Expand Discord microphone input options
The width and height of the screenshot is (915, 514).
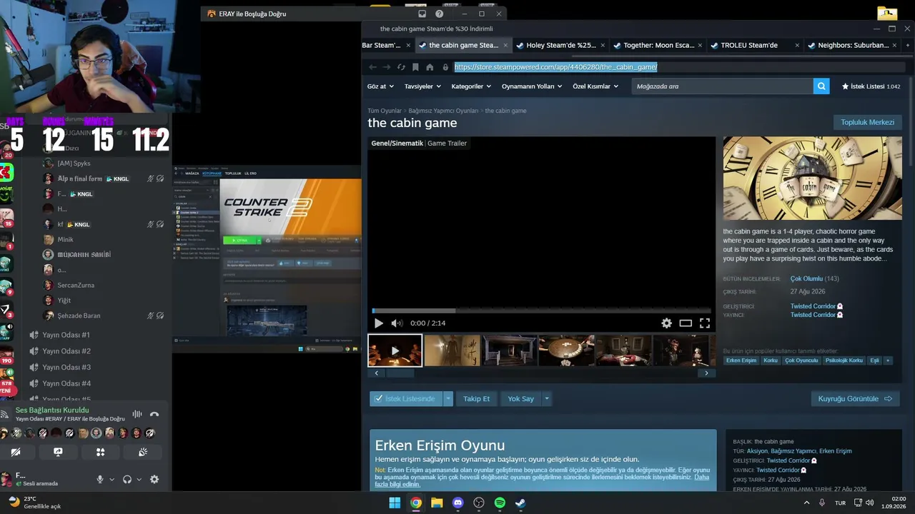pyautogui.click(x=112, y=480)
